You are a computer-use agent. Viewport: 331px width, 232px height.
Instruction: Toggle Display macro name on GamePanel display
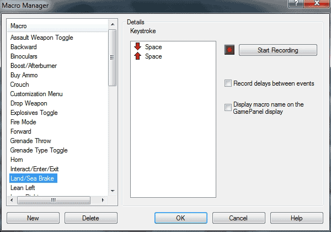click(228, 107)
